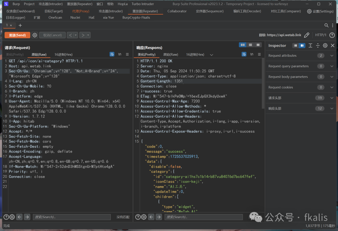The height and width of the screenshot is (231, 338).
Task: Open the response search help icon
Action: (x=138, y=217)
